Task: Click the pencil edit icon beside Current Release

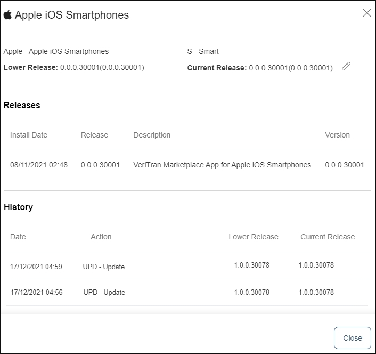Action: pyautogui.click(x=346, y=66)
